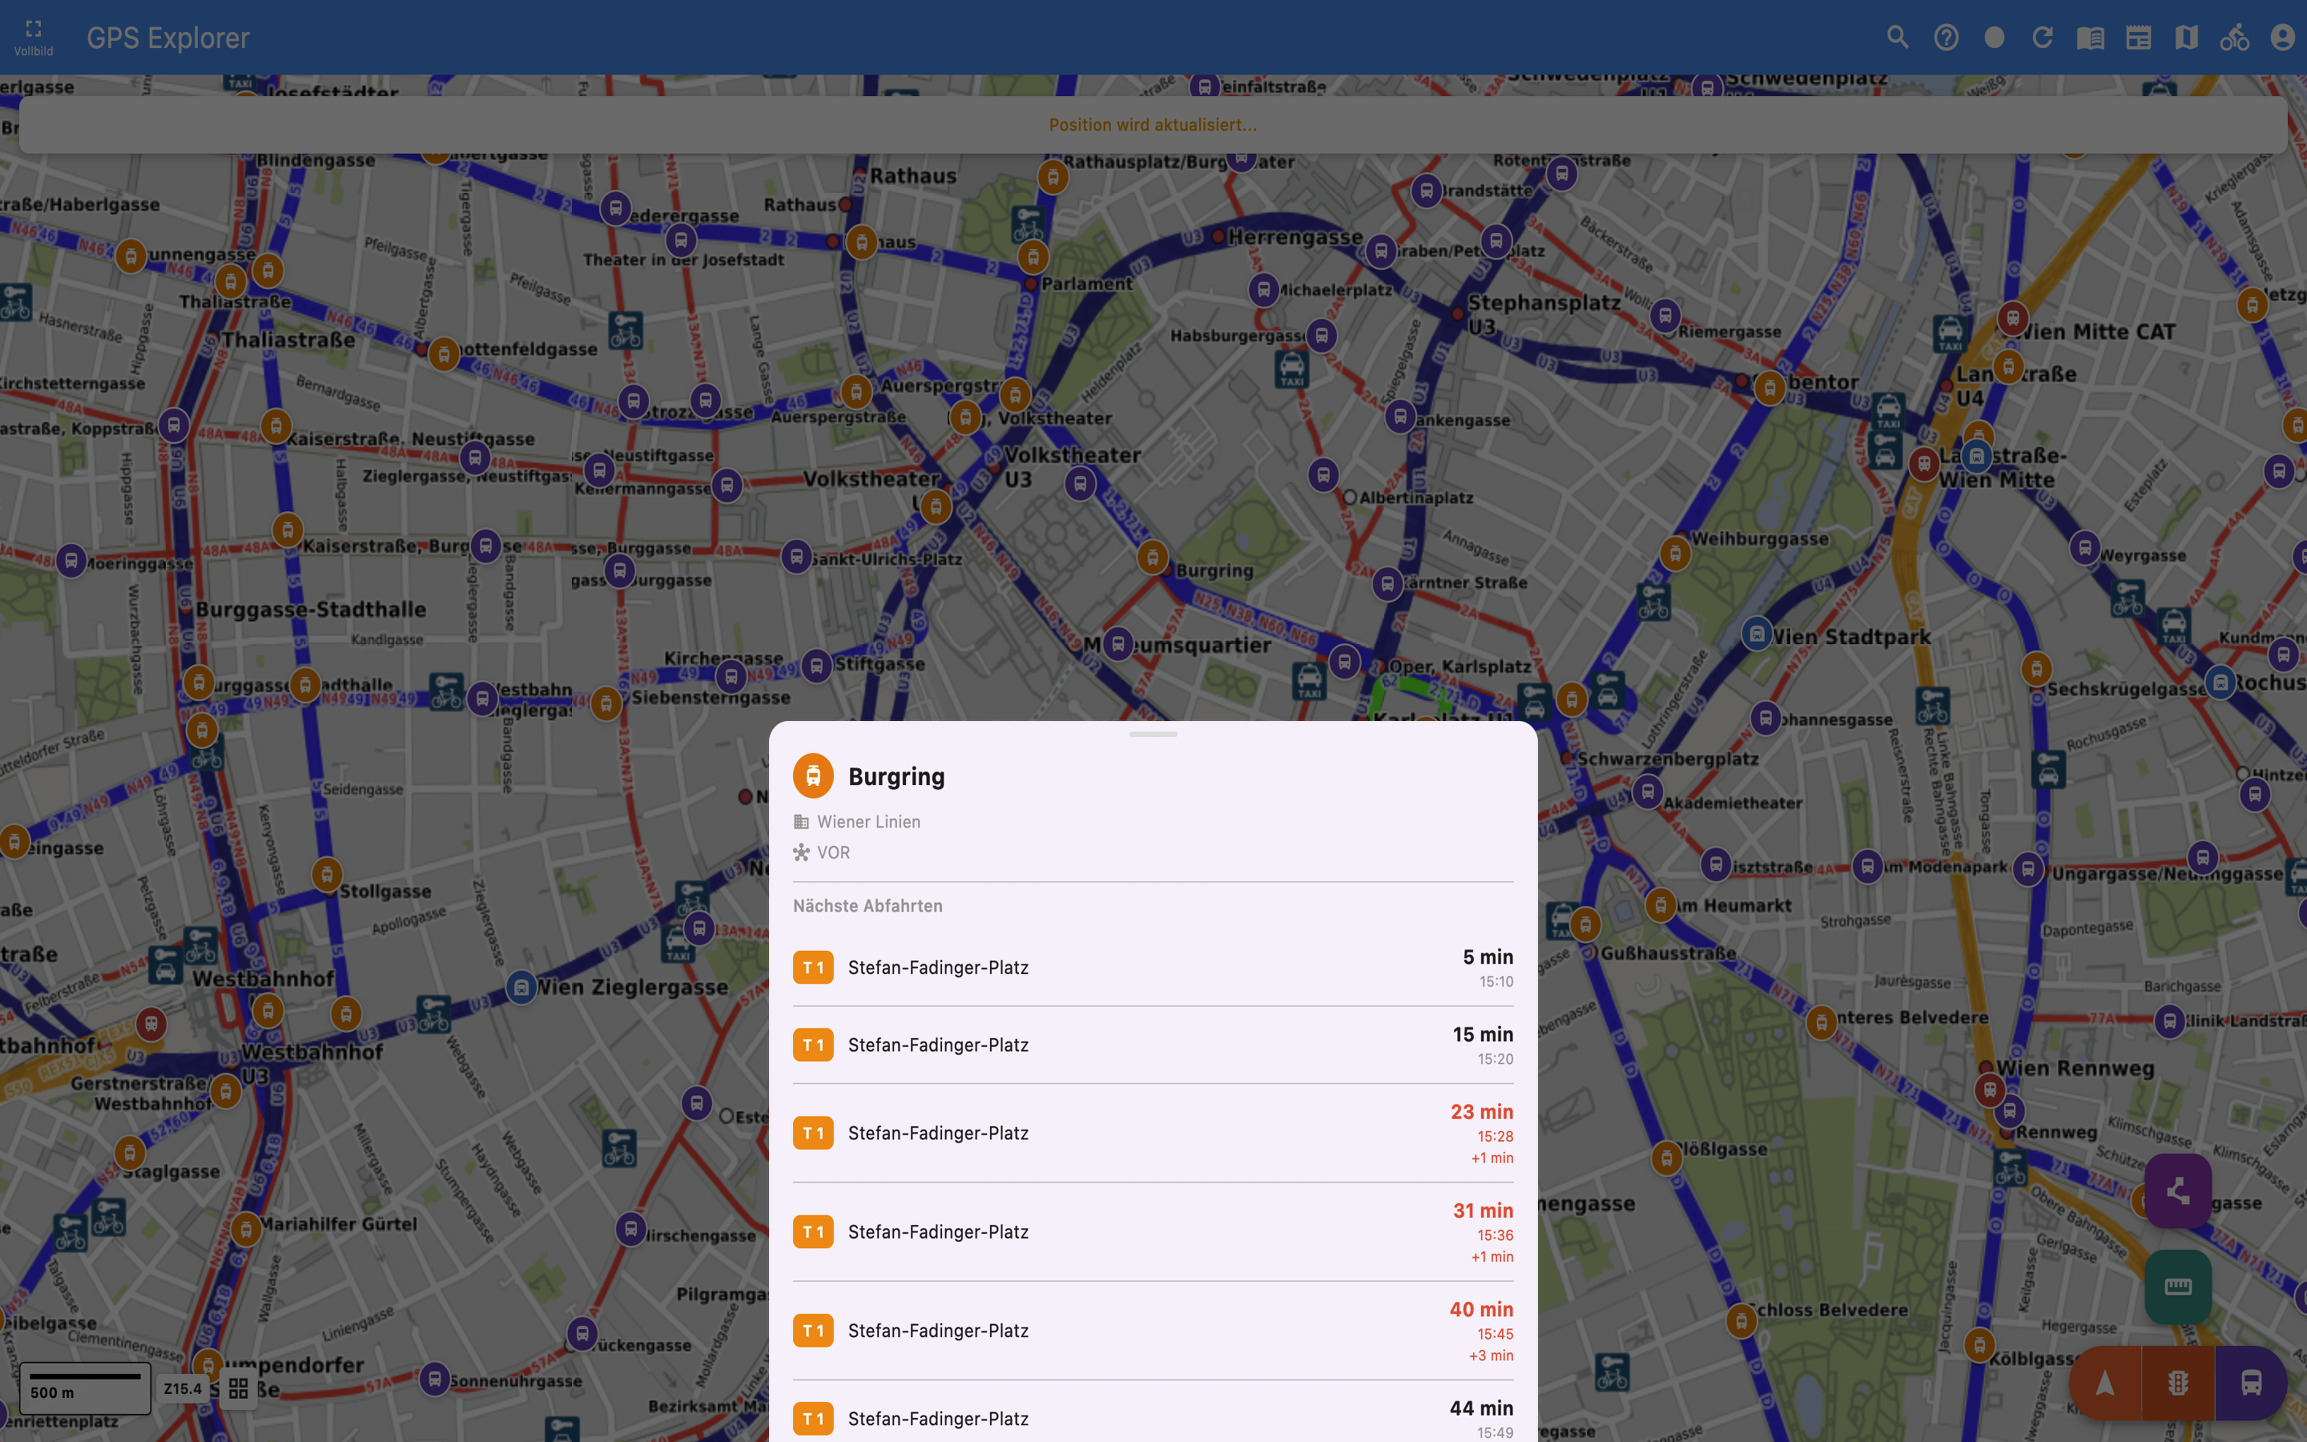Click the green ruler measure button

point(2177,1287)
